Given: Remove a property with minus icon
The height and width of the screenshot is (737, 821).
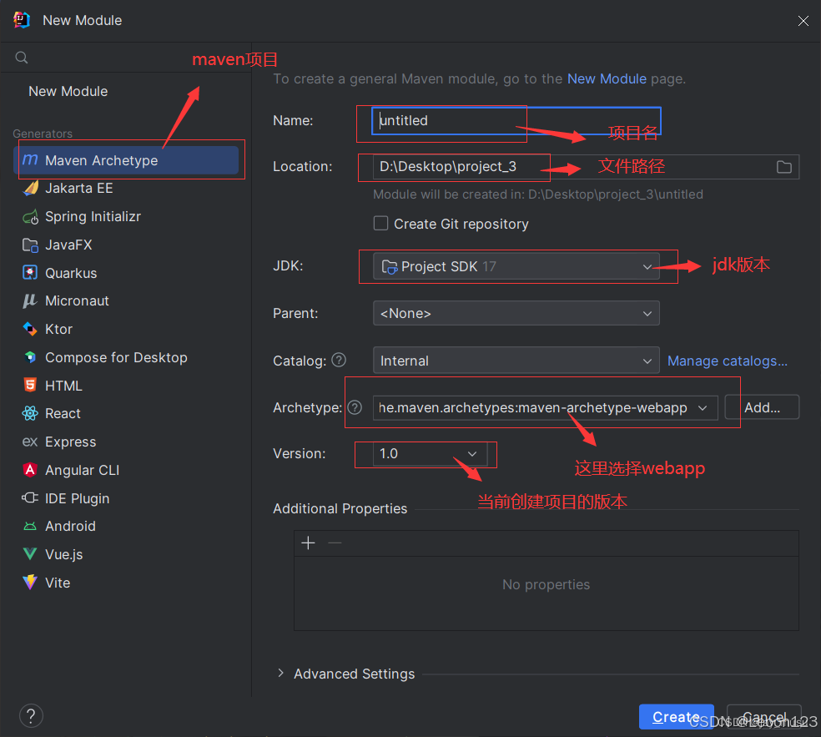Looking at the screenshot, I should pyautogui.click(x=335, y=543).
